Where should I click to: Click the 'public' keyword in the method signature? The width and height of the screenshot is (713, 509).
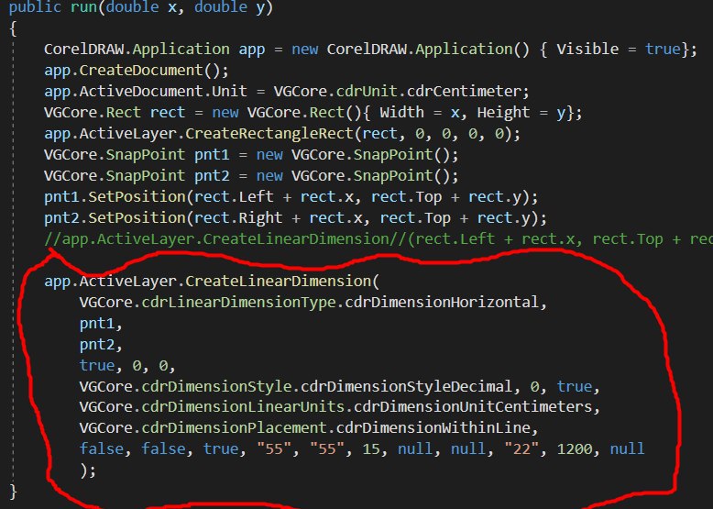35,6
